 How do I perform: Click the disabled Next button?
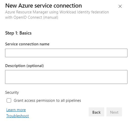pyautogui.click(x=114, y=112)
